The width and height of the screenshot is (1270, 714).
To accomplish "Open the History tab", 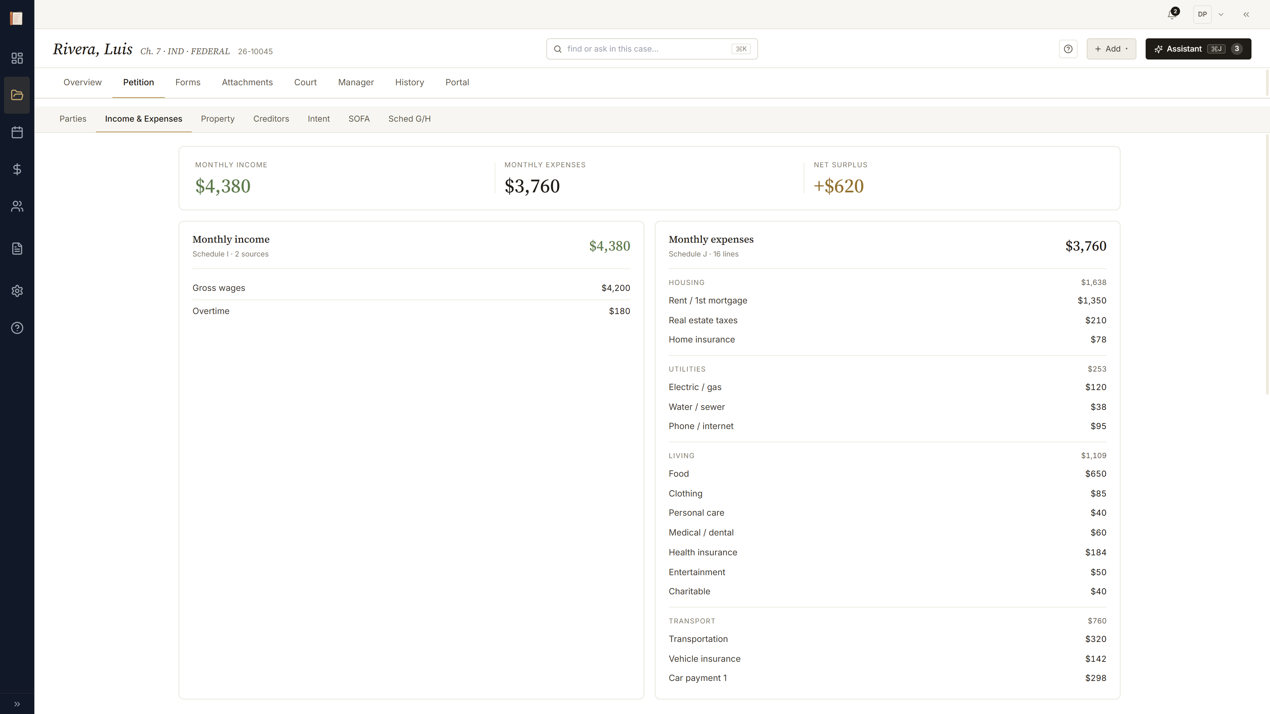I will point(409,82).
